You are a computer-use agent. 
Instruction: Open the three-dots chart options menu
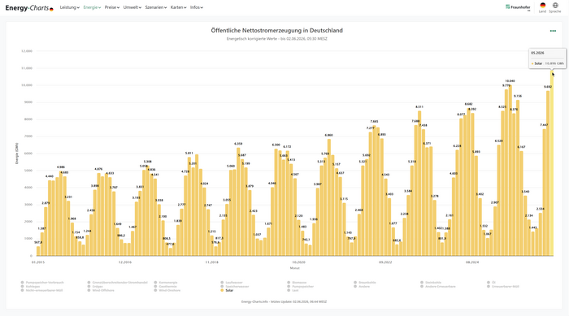tap(553, 31)
